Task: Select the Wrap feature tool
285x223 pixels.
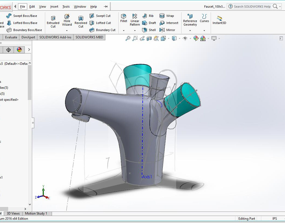Action: (x=167, y=16)
